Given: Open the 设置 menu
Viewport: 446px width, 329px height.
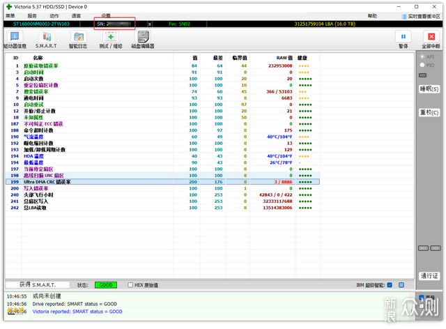Looking at the screenshot, I should [x=106, y=15].
